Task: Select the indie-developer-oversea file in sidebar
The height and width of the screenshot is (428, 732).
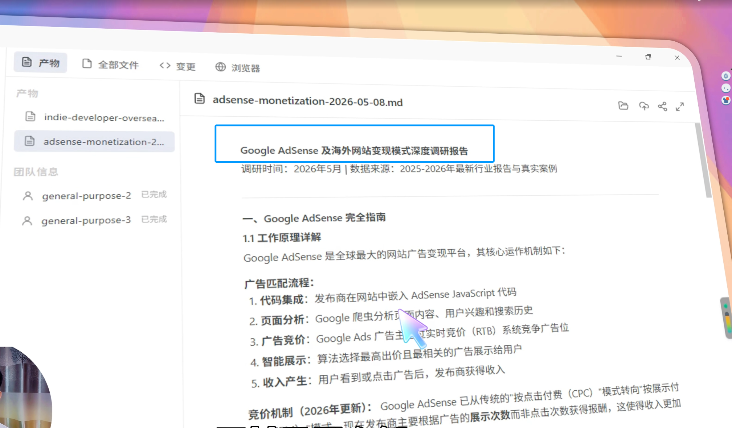Action: [94, 117]
